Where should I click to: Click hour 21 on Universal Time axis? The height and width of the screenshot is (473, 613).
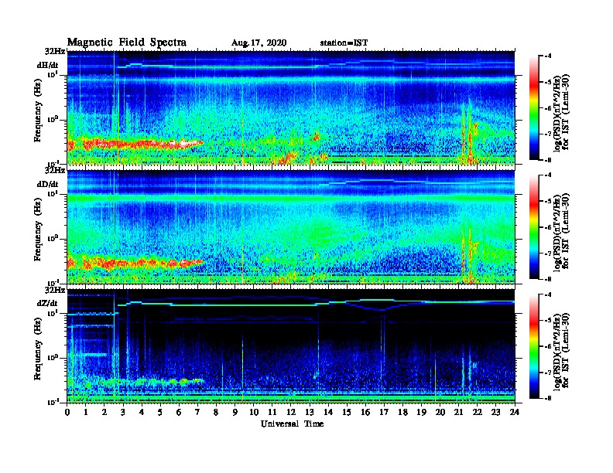(458, 413)
